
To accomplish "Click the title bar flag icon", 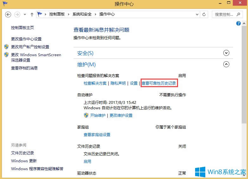I will pyautogui.click(x=5, y=4).
